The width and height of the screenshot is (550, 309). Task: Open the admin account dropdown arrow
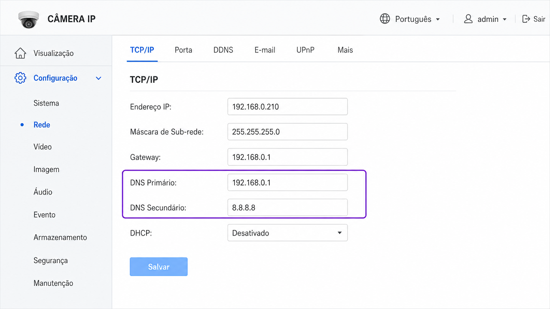pyautogui.click(x=504, y=19)
